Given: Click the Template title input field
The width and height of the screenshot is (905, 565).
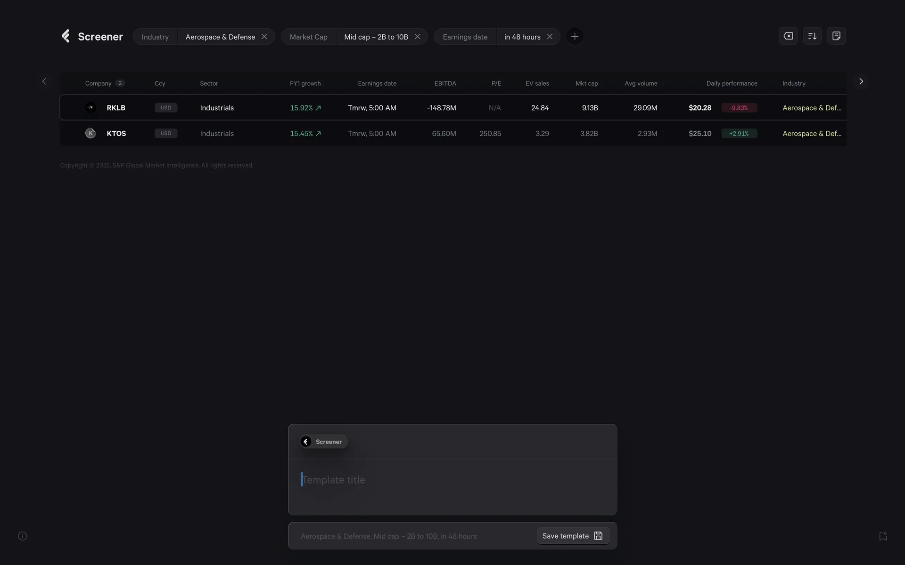Looking at the screenshot, I should click(x=424, y=479).
